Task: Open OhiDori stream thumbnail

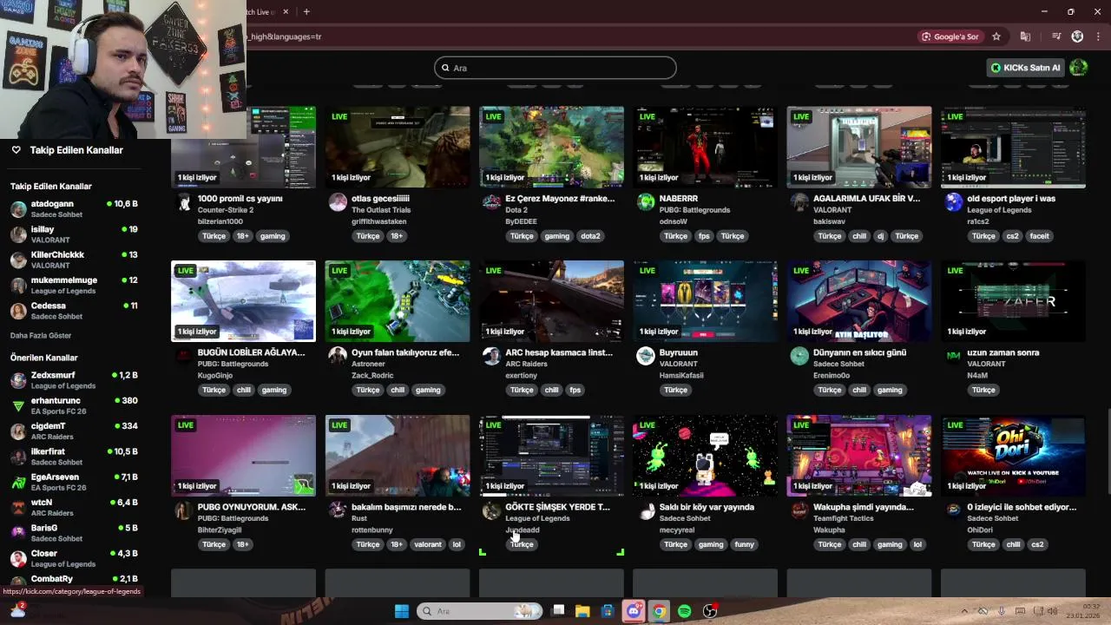Action: tap(1013, 456)
